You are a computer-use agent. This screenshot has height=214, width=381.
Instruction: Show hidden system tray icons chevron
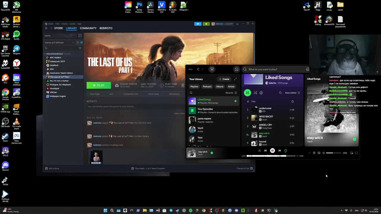(341, 210)
